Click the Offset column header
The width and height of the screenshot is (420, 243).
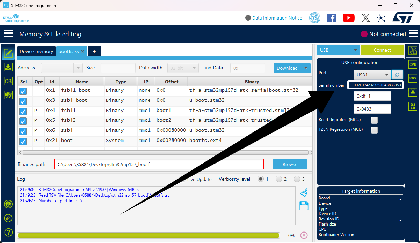(172, 82)
